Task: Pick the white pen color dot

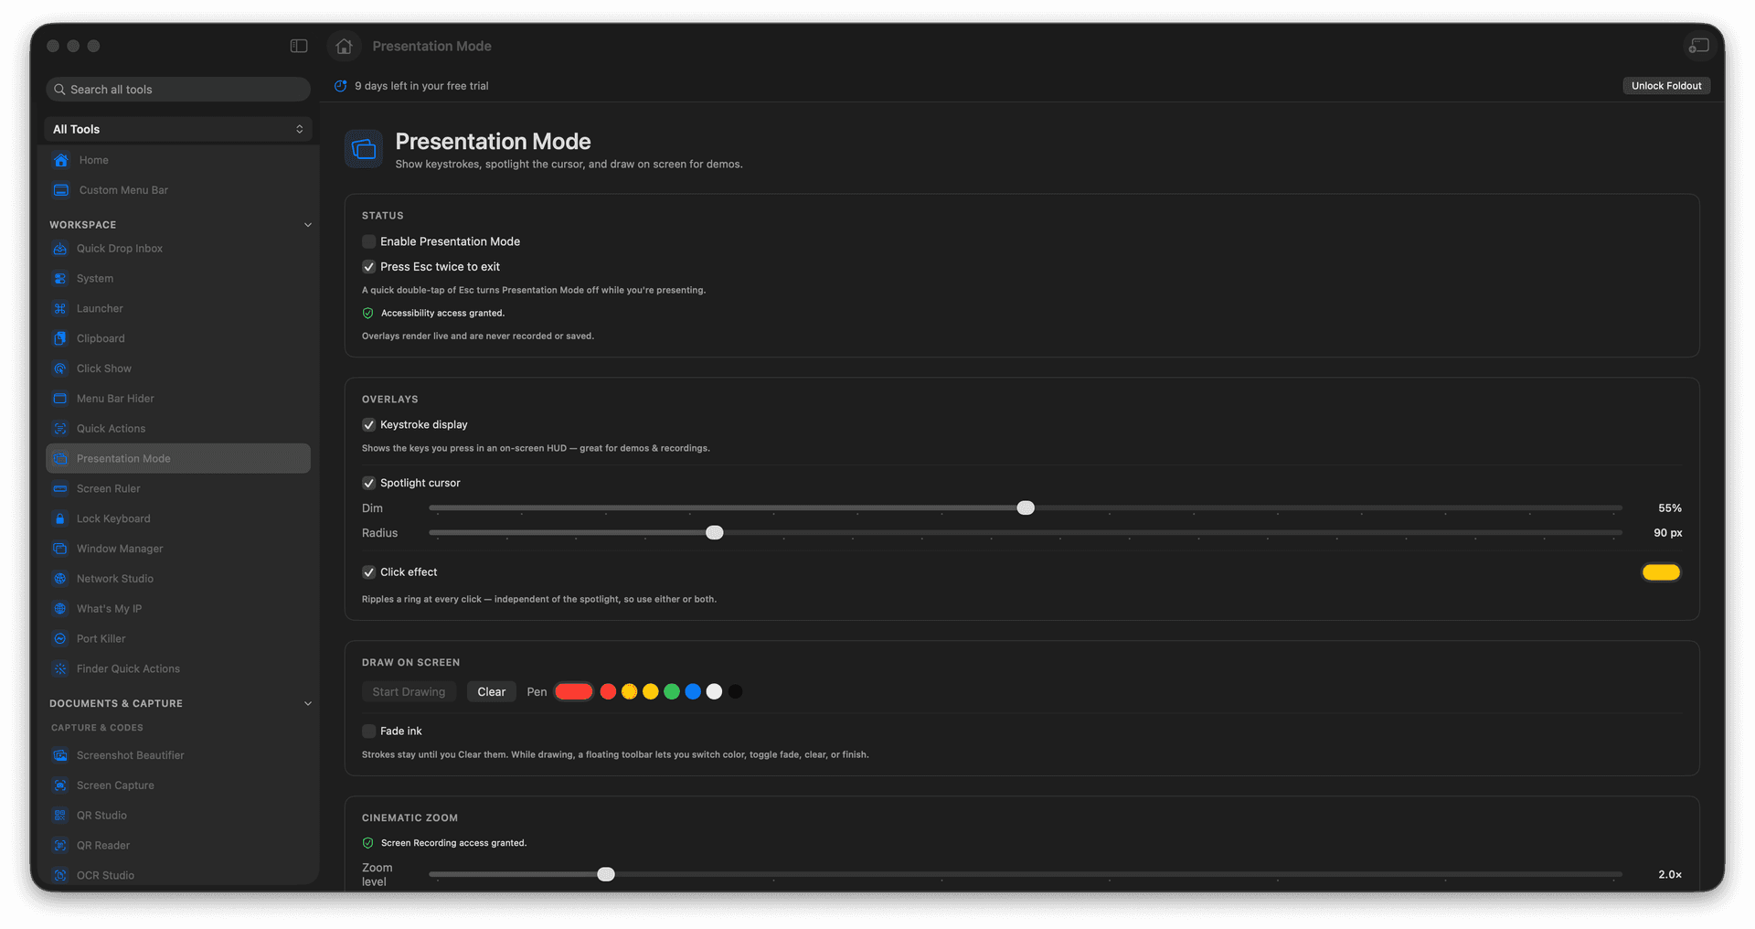Action: coord(714,692)
